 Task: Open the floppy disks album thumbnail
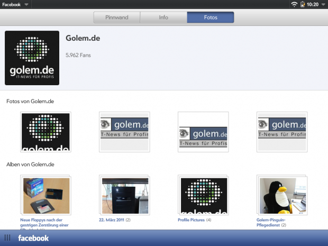[45, 195]
